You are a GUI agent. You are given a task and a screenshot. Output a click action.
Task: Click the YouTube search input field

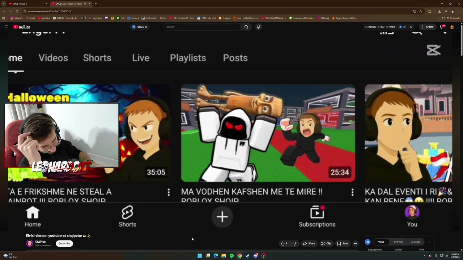click(202, 27)
